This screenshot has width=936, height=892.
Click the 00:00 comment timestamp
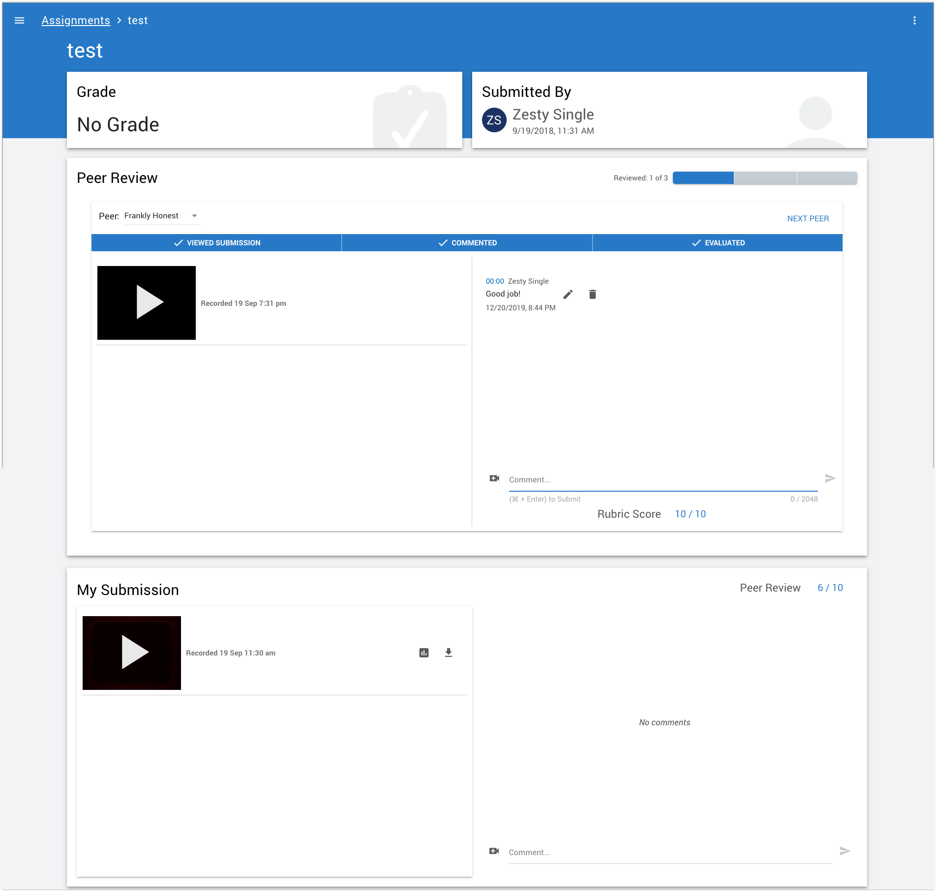495,281
